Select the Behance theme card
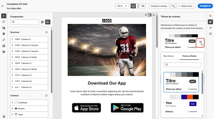Screen dimensions: 214x119 (x=181, y=105)
